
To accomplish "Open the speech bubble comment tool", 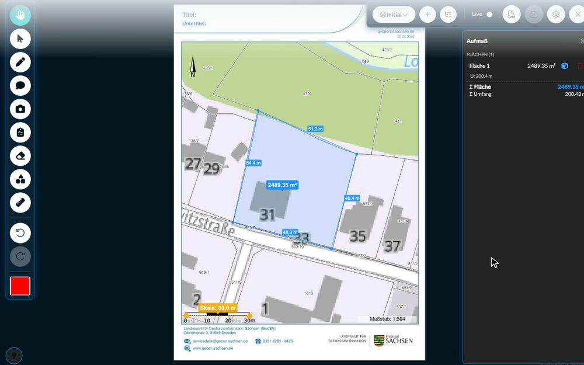I will (x=20, y=86).
